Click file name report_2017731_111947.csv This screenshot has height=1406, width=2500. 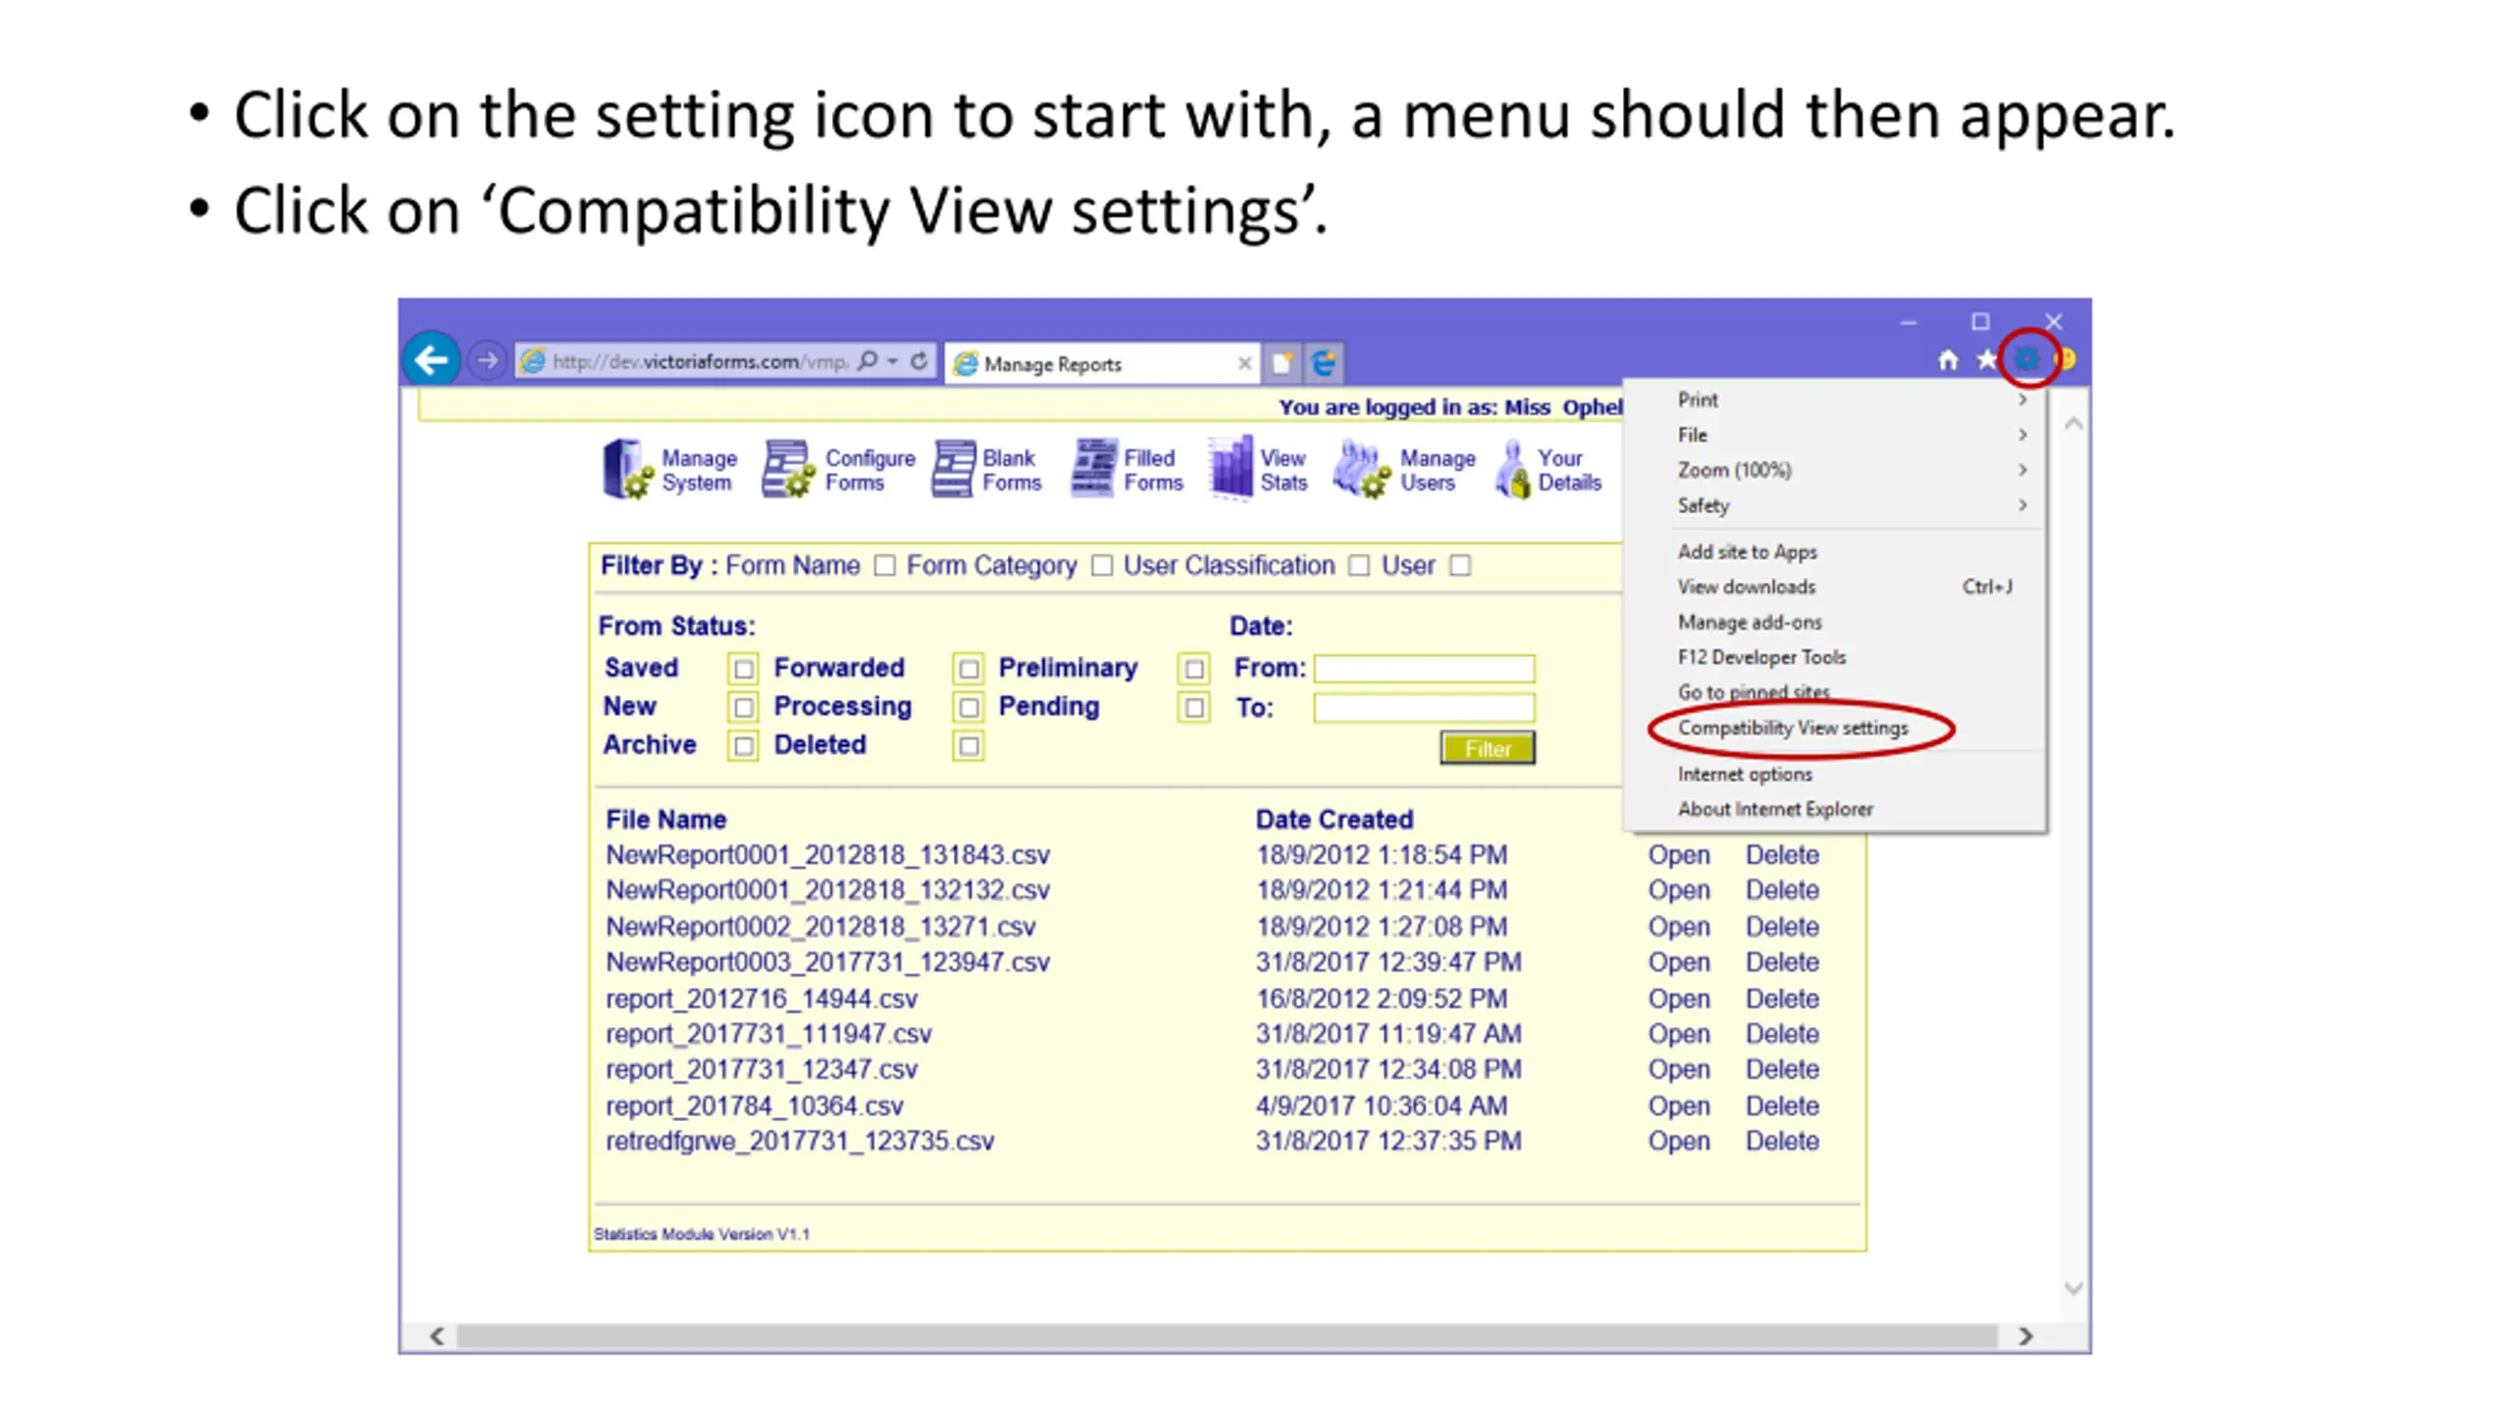[x=769, y=1034]
